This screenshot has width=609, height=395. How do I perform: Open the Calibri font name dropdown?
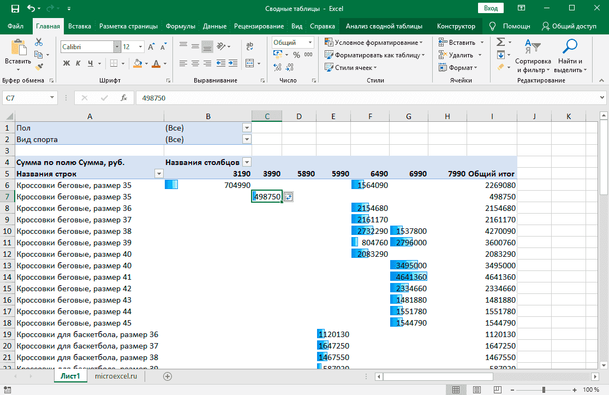tap(117, 47)
